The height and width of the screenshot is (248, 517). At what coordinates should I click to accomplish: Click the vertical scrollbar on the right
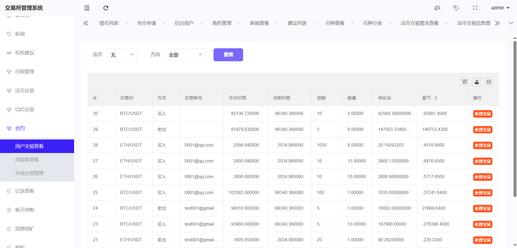[x=515, y=119]
